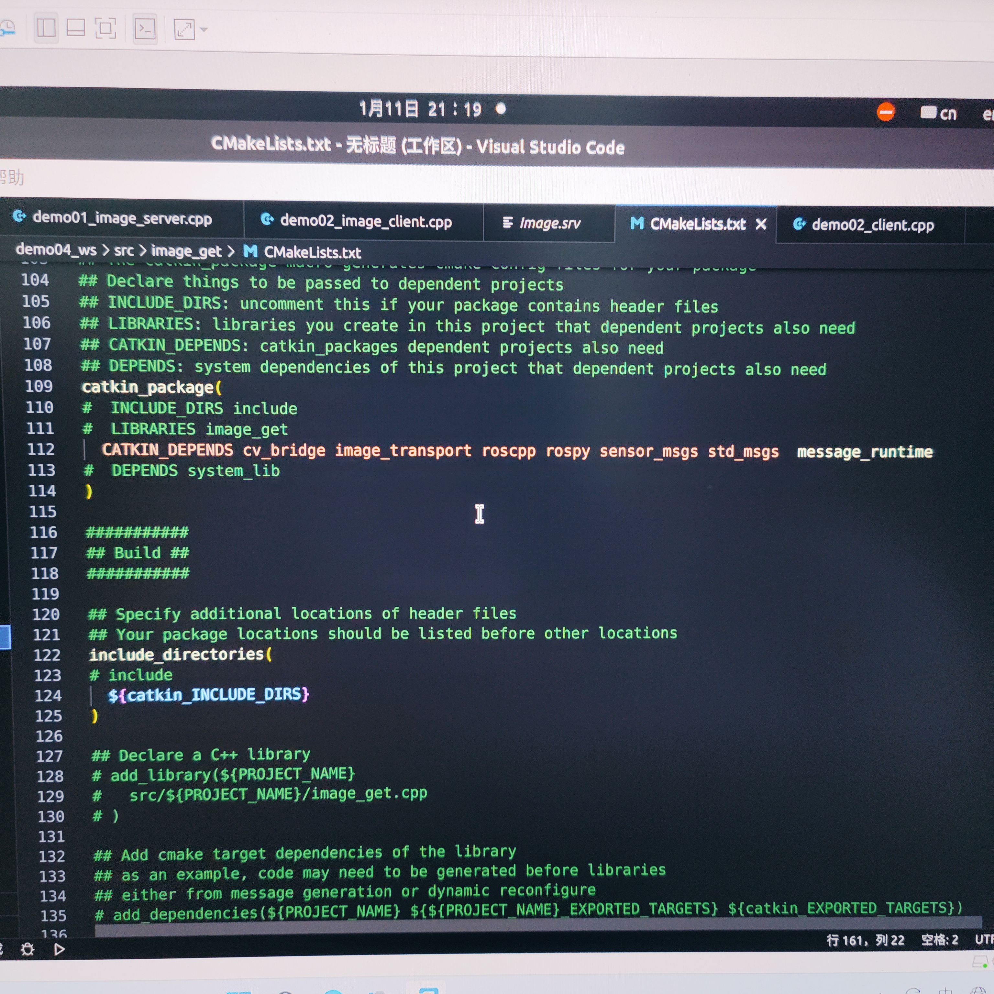The width and height of the screenshot is (994, 994).
Task: Open the console view icon
Action: point(145,29)
